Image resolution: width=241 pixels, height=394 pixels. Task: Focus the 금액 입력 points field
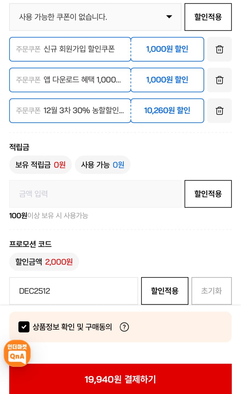[95, 194]
